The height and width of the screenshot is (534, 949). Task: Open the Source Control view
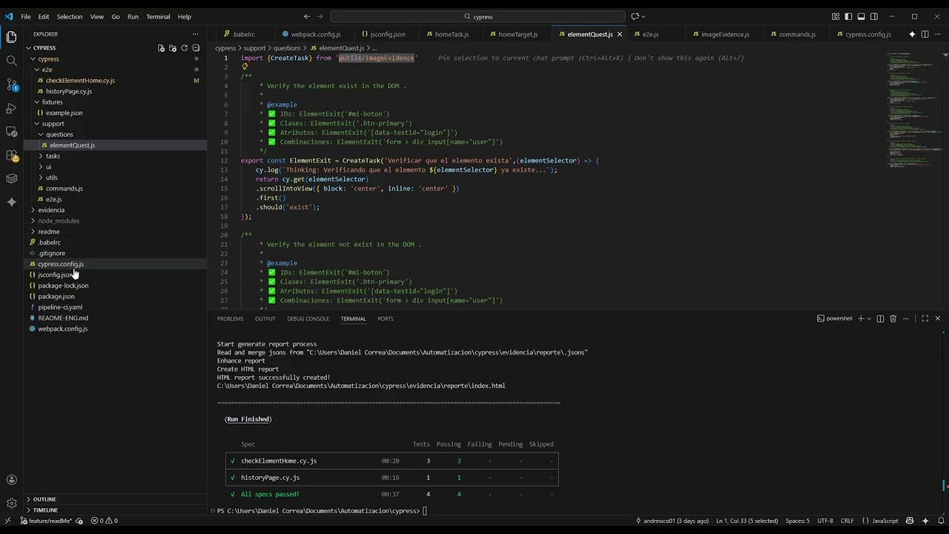click(x=11, y=84)
